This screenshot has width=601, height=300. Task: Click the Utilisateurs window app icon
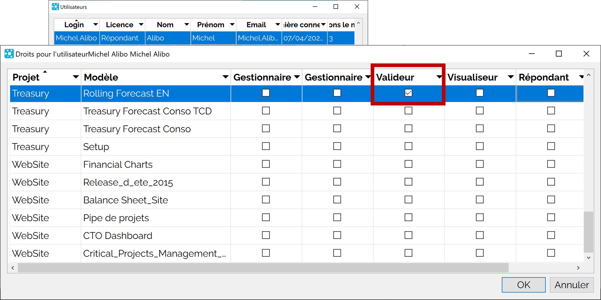[55, 7]
